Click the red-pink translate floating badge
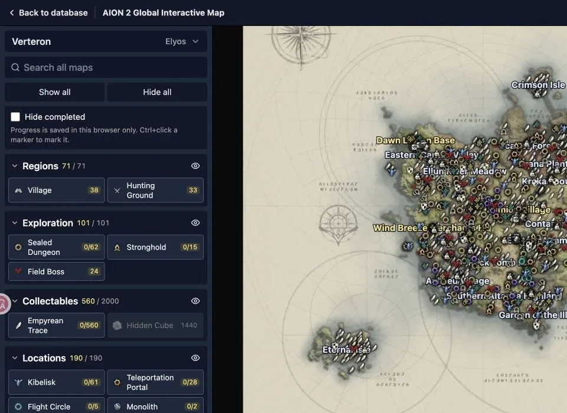This screenshot has width=567, height=413. (4, 304)
